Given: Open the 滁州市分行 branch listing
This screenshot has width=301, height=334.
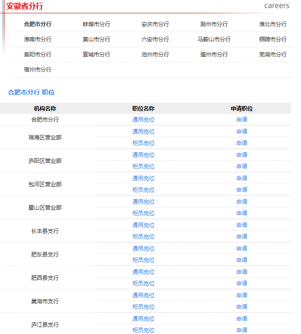Looking at the screenshot, I should point(214,24).
